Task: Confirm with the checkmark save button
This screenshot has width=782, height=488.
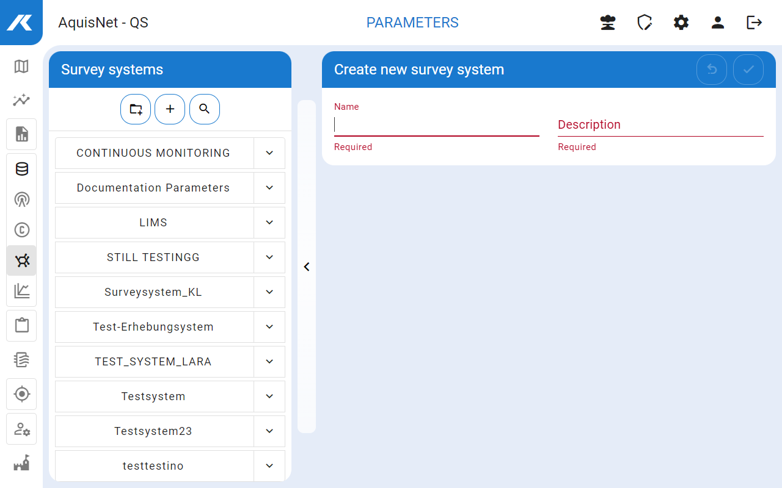Action: tap(748, 70)
